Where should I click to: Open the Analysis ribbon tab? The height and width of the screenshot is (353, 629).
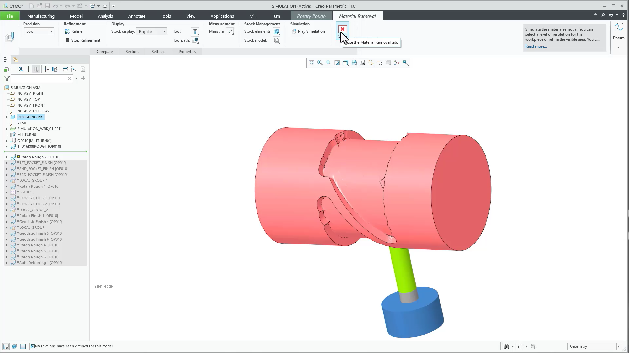[105, 16]
